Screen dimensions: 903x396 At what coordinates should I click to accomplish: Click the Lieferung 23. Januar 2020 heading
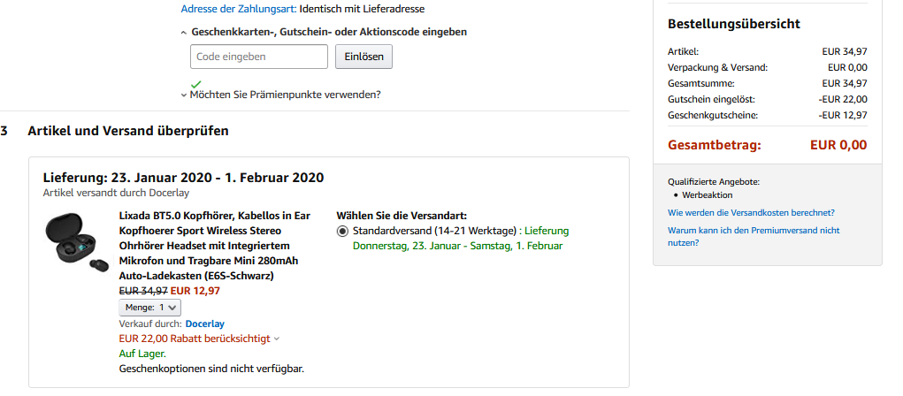[x=183, y=177]
